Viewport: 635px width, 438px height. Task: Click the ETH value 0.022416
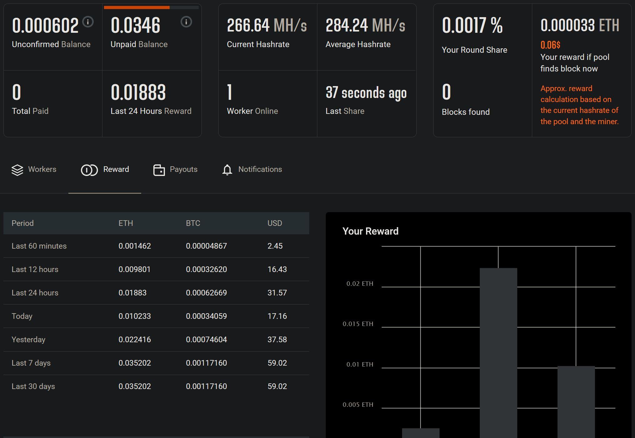[135, 339]
